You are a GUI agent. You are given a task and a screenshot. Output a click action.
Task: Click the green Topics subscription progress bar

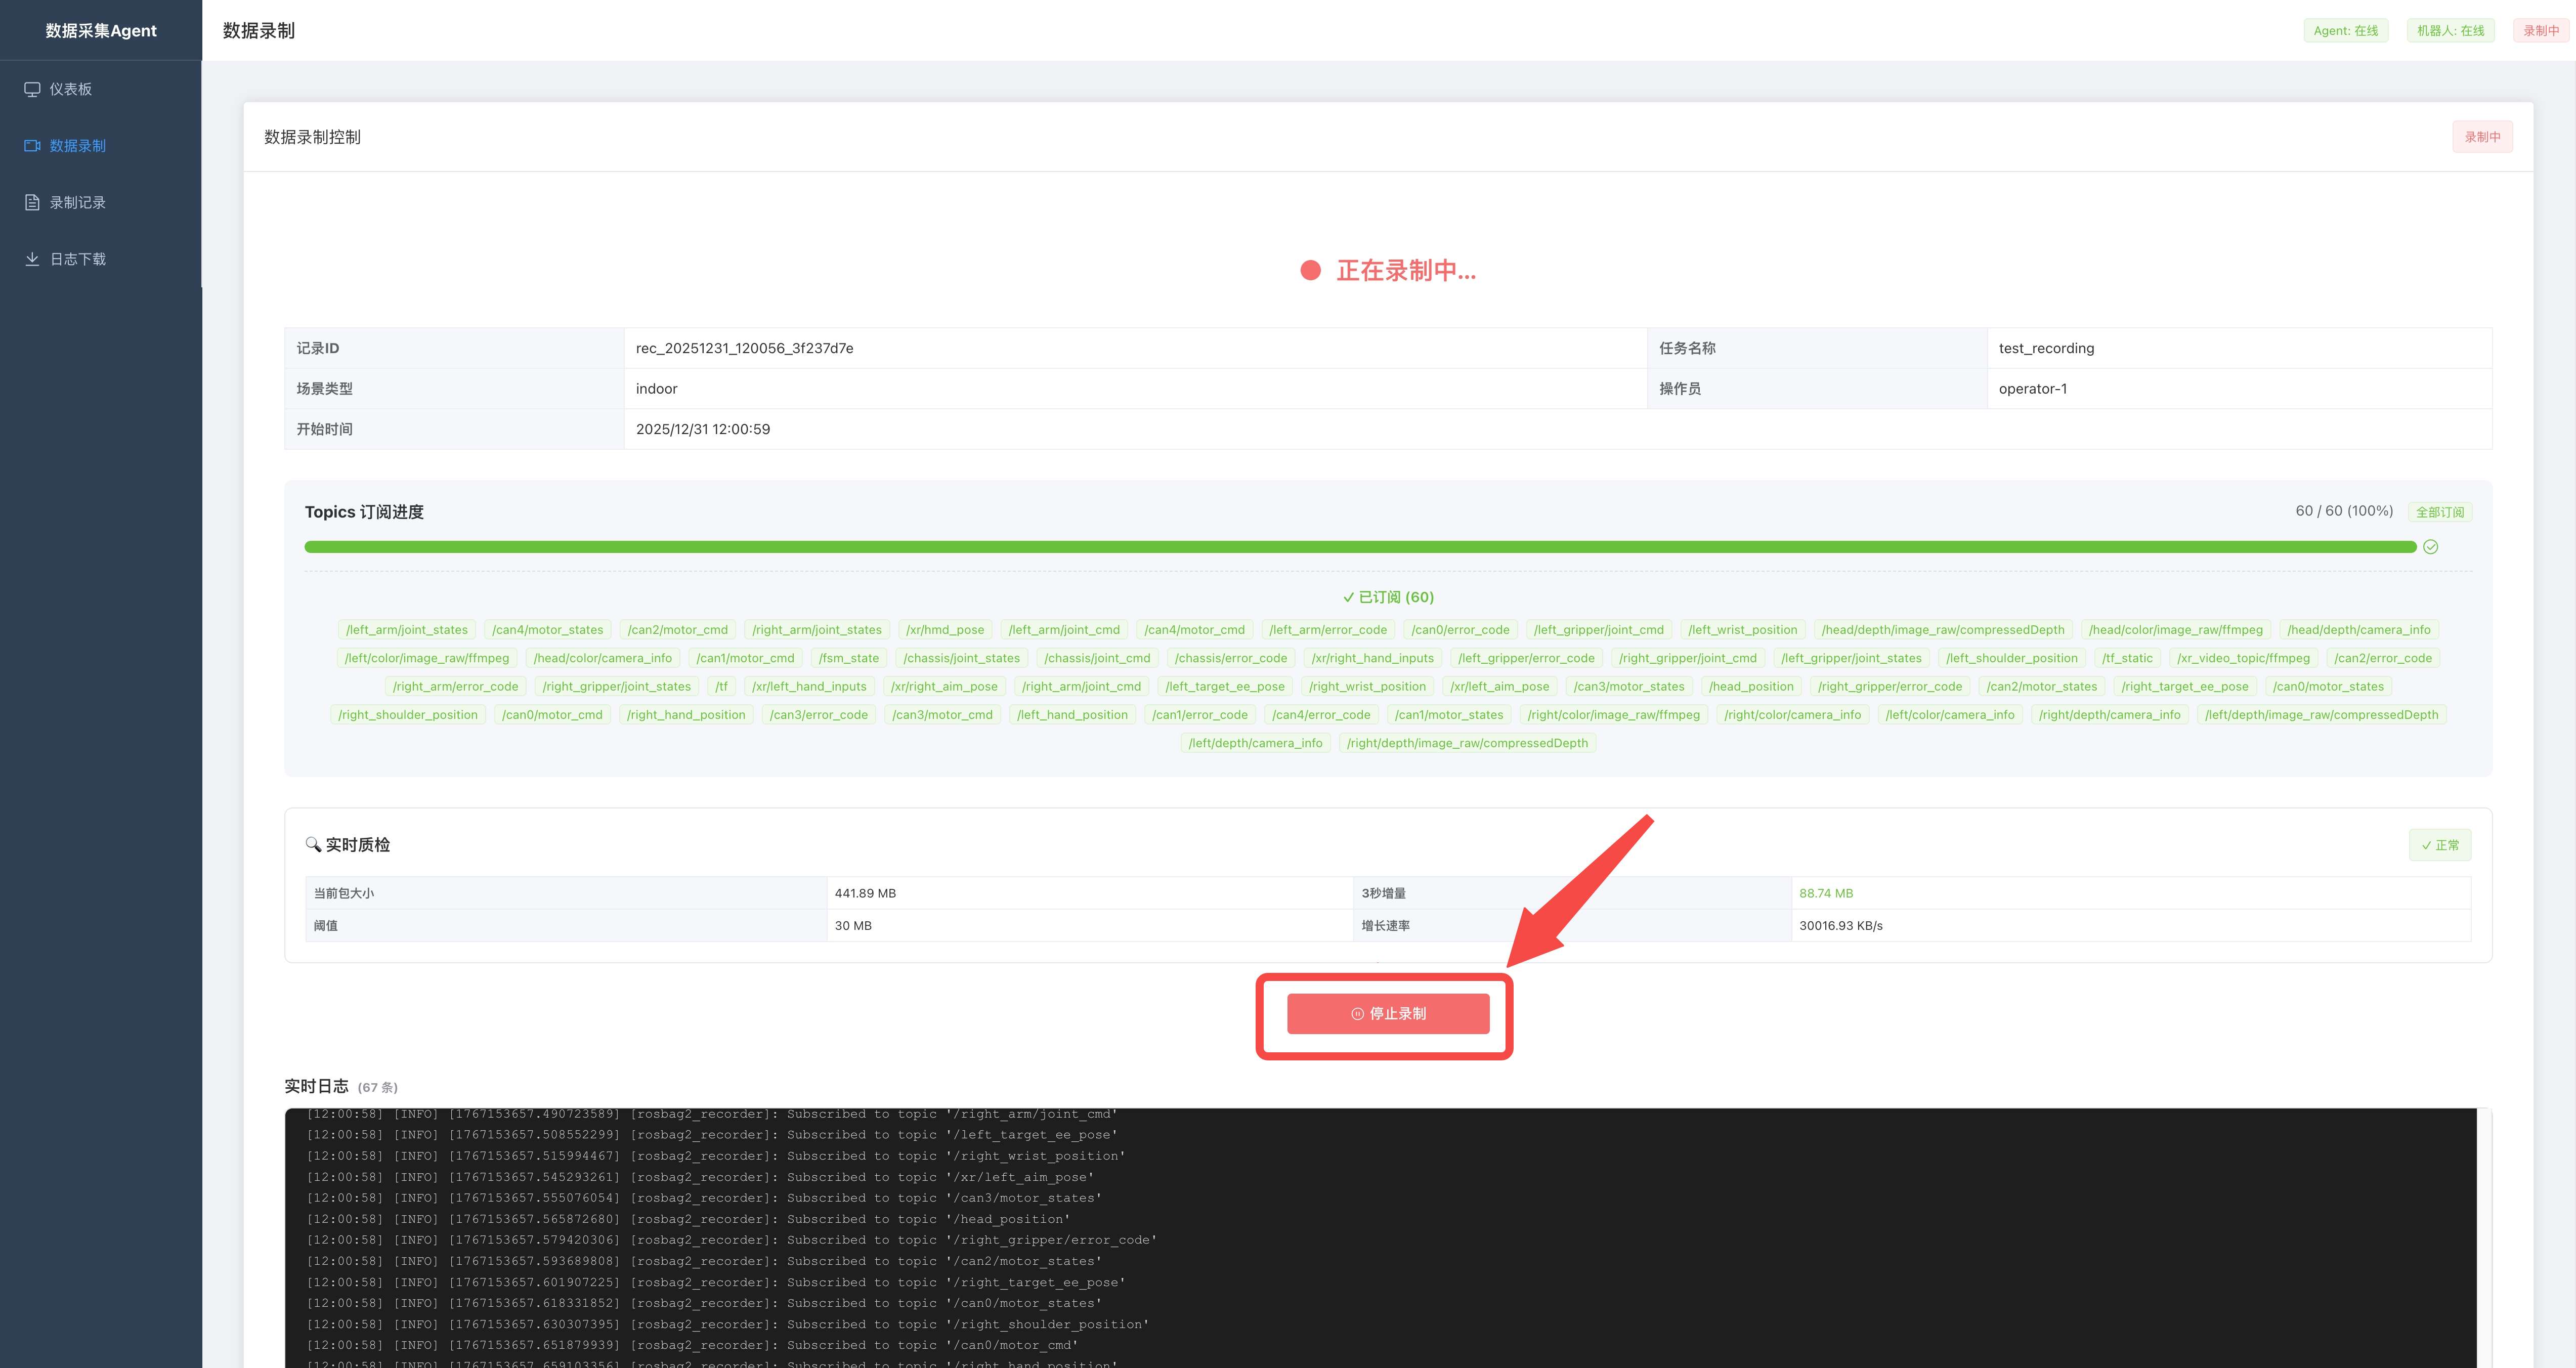(1360, 547)
